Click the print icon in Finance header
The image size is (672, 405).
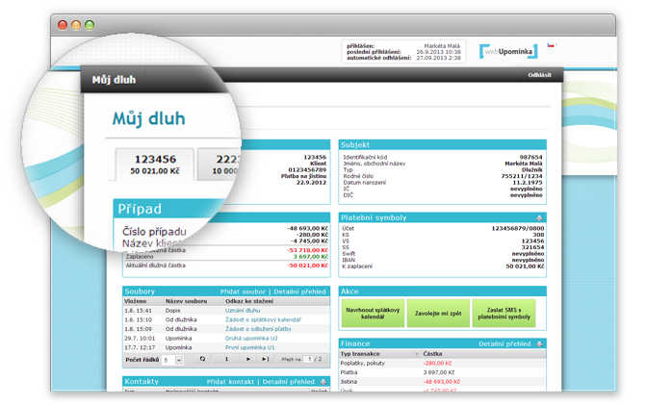pos(538,343)
